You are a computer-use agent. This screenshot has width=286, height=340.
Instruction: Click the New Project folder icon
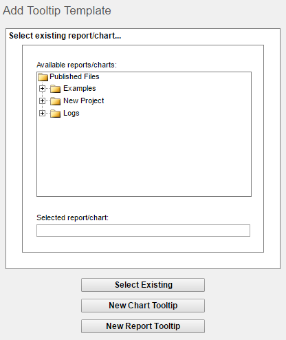tap(55, 101)
